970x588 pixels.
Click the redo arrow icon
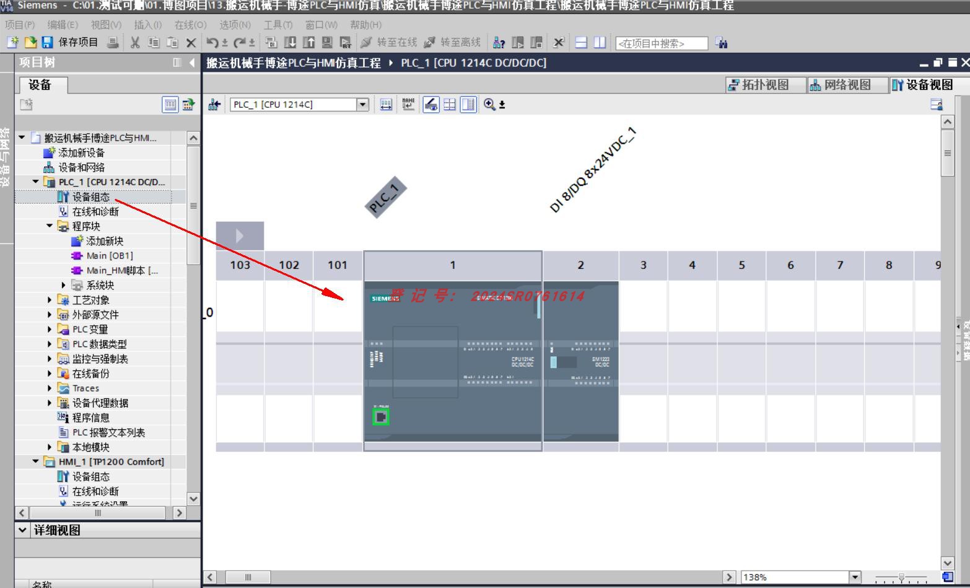coord(239,42)
